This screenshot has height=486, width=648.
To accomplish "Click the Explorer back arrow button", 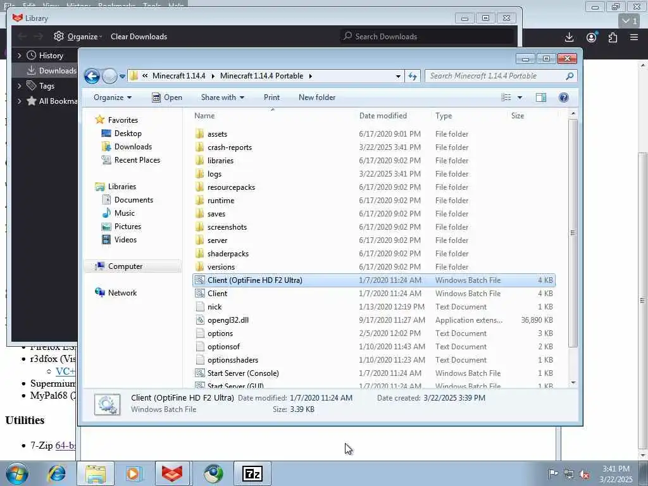I will pyautogui.click(x=92, y=76).
